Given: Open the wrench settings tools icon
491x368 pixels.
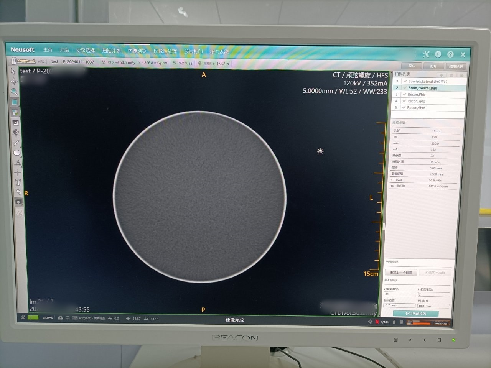Looking at the screenshot, I should [426, 54].
